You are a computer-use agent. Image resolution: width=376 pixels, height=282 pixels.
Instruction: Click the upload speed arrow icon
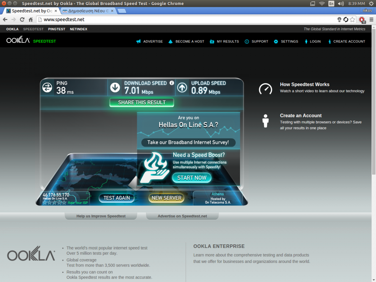pos(182,87)
